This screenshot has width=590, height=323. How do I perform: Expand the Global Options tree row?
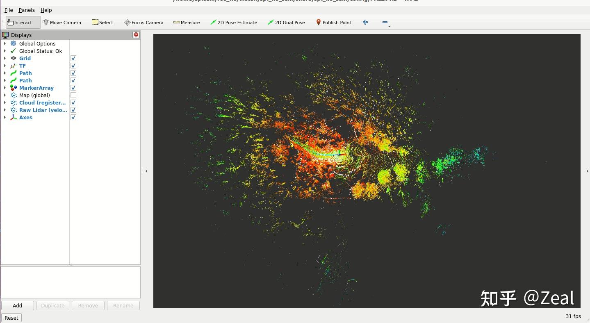click(x=5, y=43)
